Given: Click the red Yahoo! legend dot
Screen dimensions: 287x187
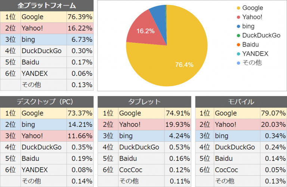Looking at the screenshot, I should click(x=238, y=17).
